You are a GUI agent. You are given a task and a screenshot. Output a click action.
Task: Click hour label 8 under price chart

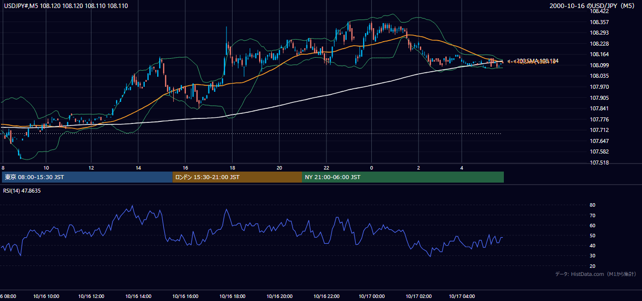pyautogui.click(x=3, y=168)
